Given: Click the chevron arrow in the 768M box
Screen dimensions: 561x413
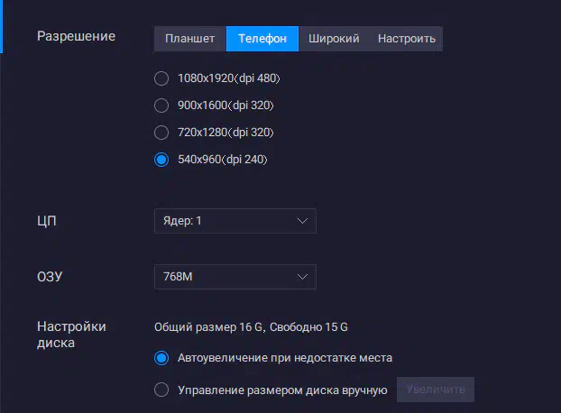Looking at the screenshot, I should click(302, 277).
